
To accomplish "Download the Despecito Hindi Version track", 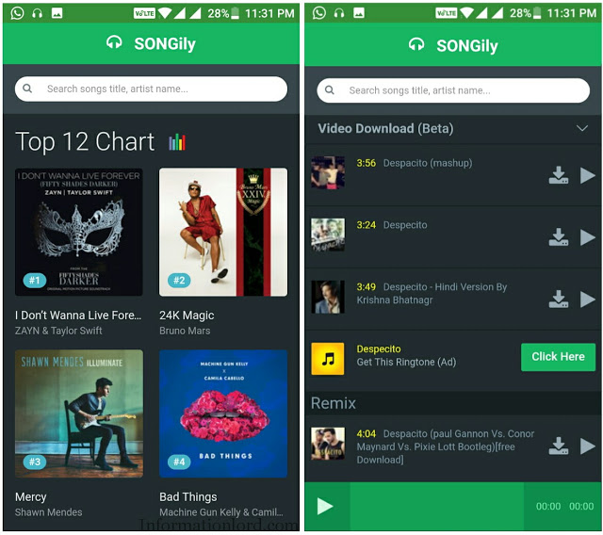I will pos(558,299).
